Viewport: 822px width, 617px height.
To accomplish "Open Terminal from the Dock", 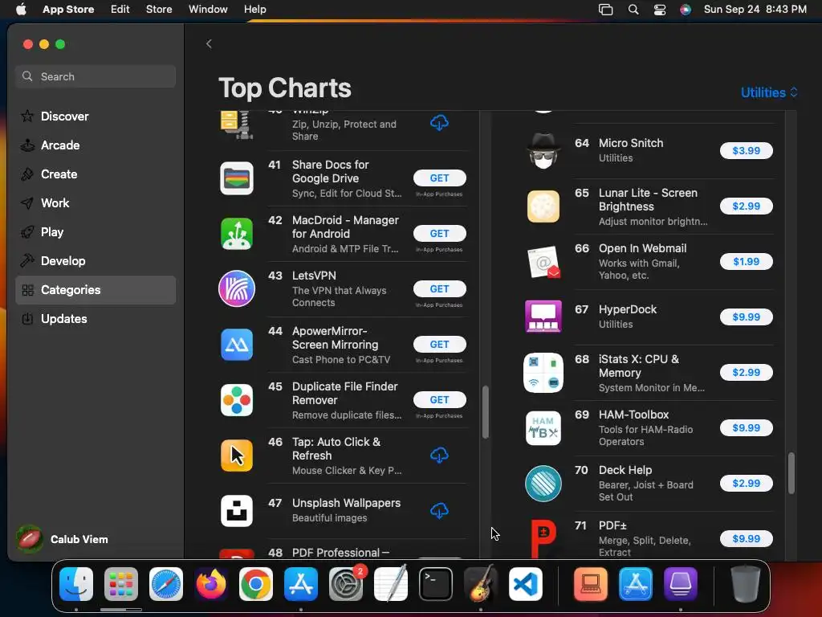I will pyautogui.click(x=436, y=584).
